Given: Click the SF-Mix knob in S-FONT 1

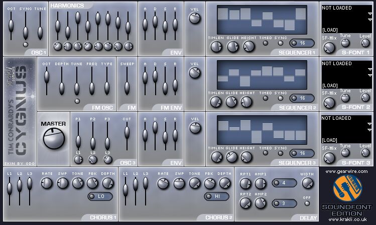Looking at the screenshot, I should pyautogui.click(x=329, y=48).
